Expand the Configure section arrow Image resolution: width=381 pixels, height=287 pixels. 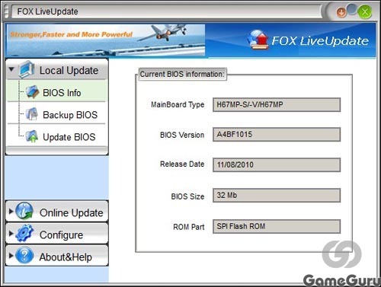[x=11, y=233]
